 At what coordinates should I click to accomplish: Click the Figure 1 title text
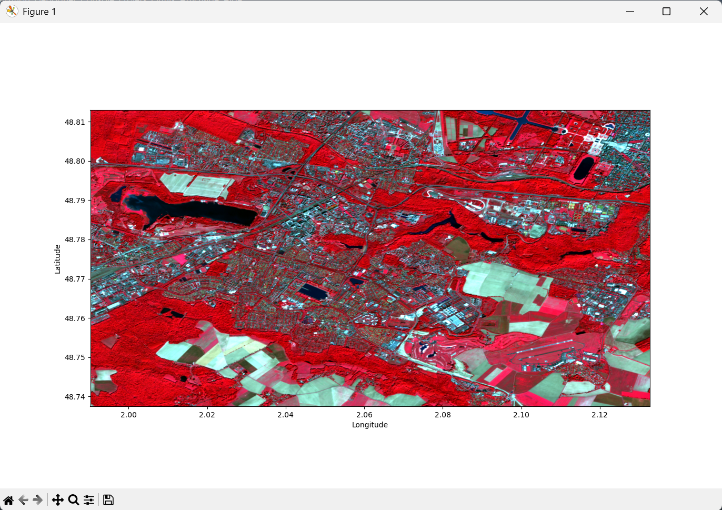pos(39,12)
